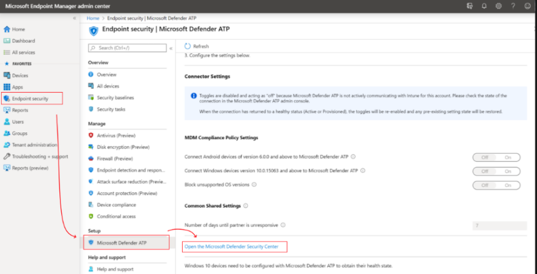
Task: Click info icon beside Common Shared Settings
Action: pyautogui.click(x=246, y=206)
